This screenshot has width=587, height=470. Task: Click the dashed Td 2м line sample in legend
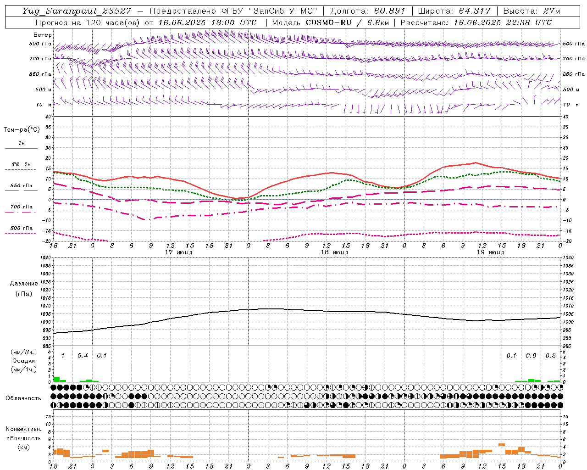point(22,170)
